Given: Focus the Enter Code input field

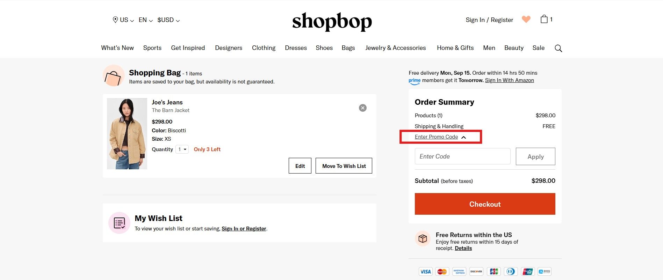Looking at the screenshot, I should click(462, 156).
